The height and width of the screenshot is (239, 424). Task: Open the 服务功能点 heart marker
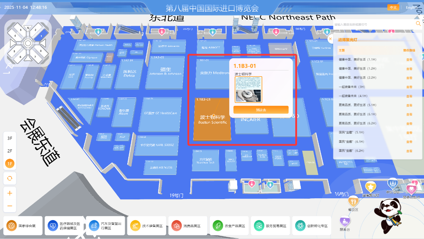point(411,189)
